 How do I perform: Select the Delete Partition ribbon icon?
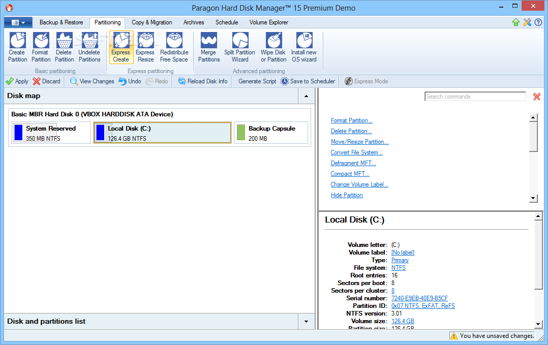[x=64, y=47]
